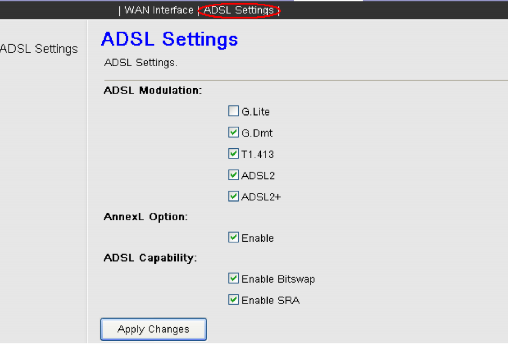Click the large blue ADSL Settings heading
Screen dimensions: 509x346
coord(169,39)
